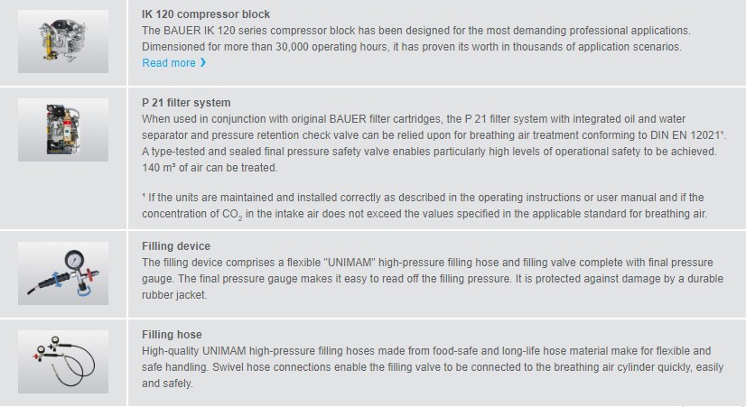Select the "Filling device" heading text

pos(176,246)
